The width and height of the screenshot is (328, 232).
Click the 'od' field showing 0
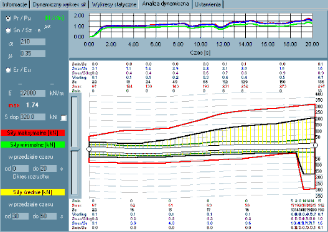click(21, 169)
